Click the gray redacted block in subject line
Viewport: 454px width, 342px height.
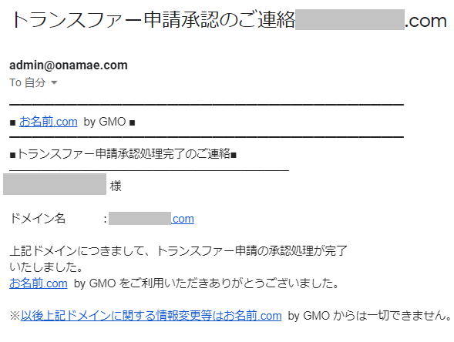coord(350,20)
